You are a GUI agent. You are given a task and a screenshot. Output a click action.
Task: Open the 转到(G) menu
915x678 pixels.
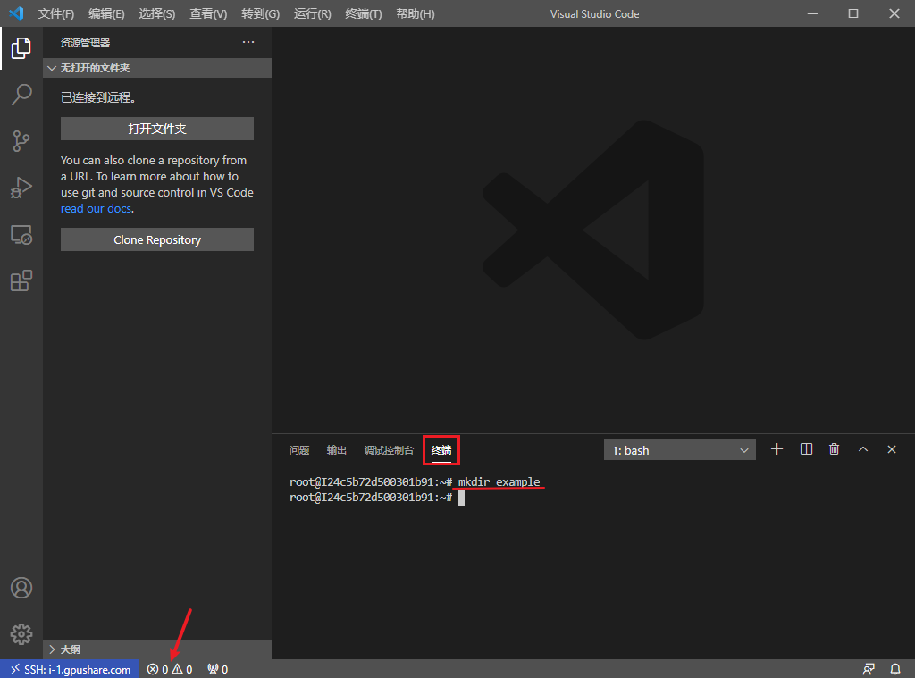pos(260,13)
